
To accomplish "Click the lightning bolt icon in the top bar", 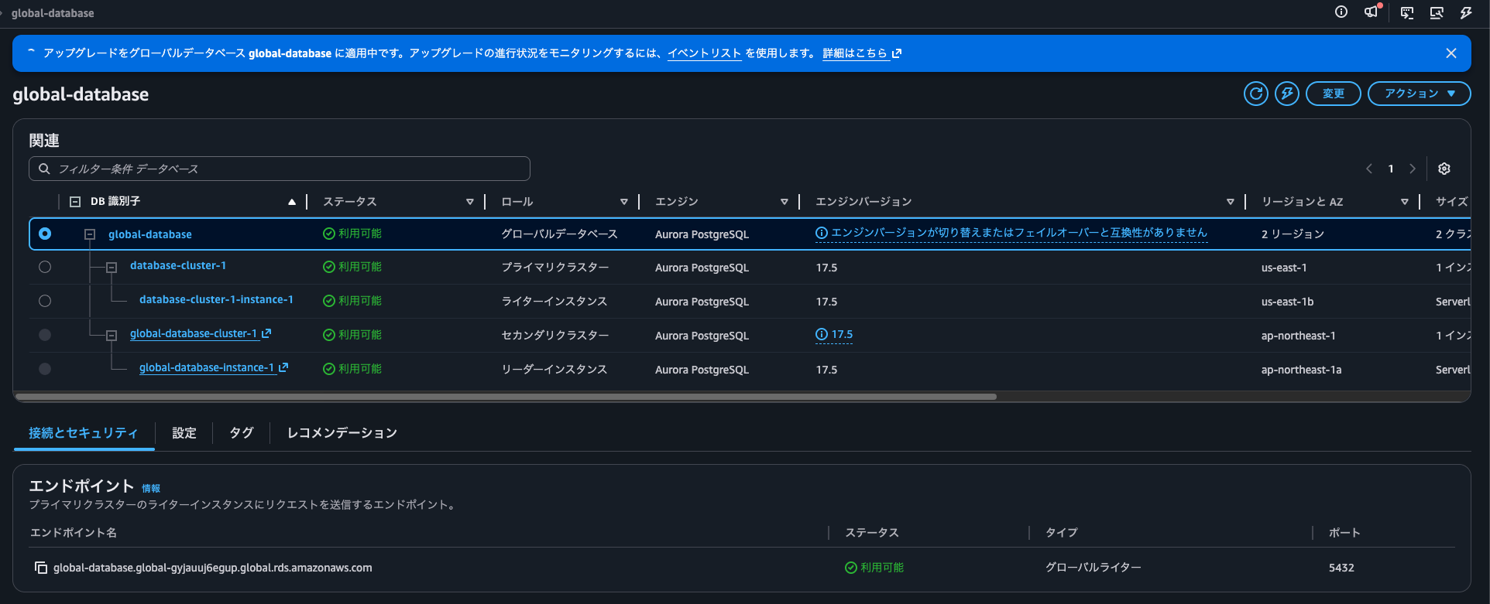I will pyautogui.click(x=1466, y=12).
